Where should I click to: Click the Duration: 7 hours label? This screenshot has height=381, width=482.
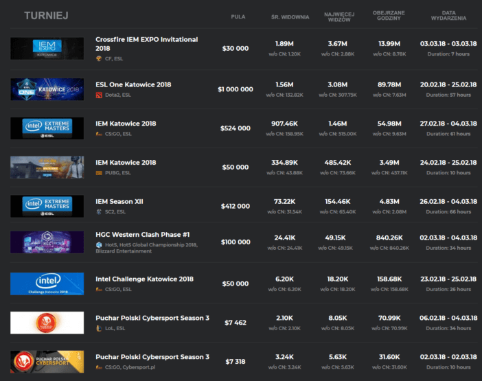[x=448, y=54]
